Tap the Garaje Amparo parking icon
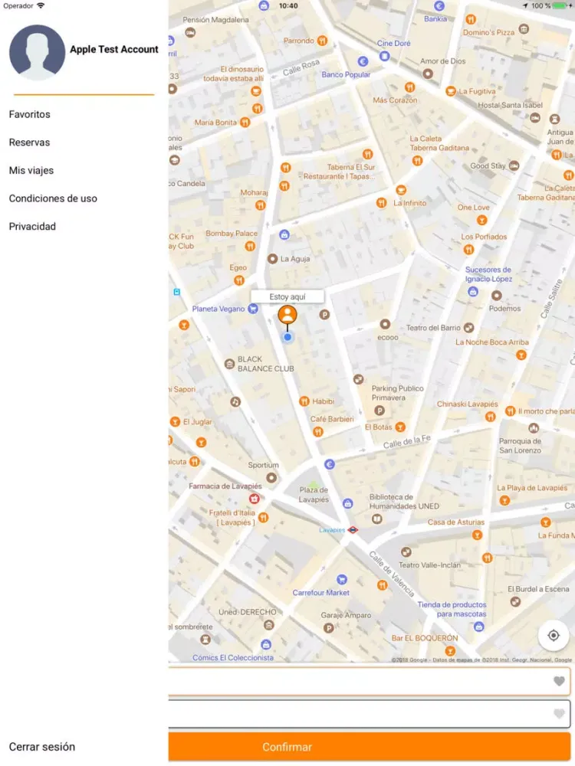575x766 pixels. [329, 628]
